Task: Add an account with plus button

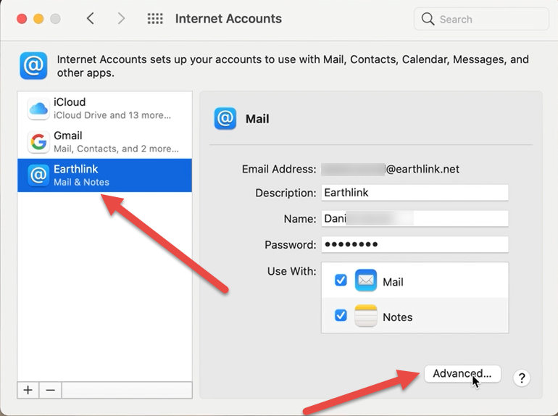Action: [28, 390]
